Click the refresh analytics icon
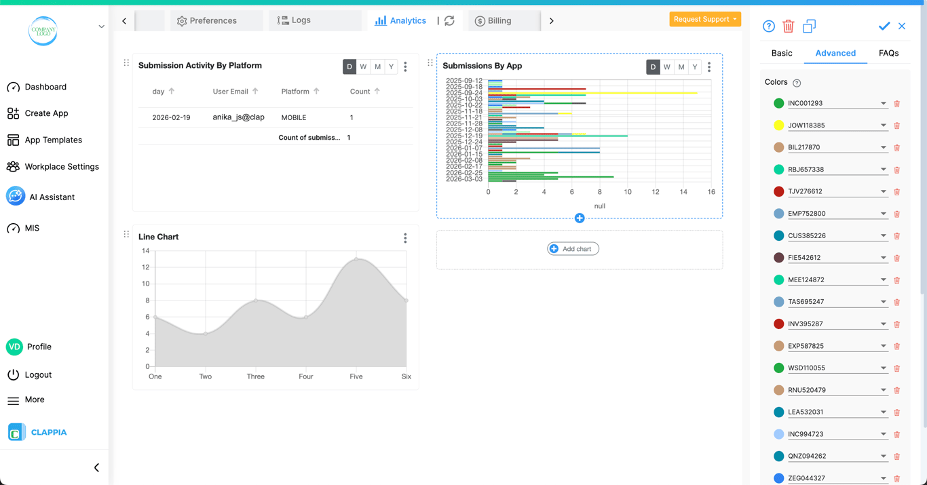This screenshot has width=927, height=485. (x=449, y=21)
